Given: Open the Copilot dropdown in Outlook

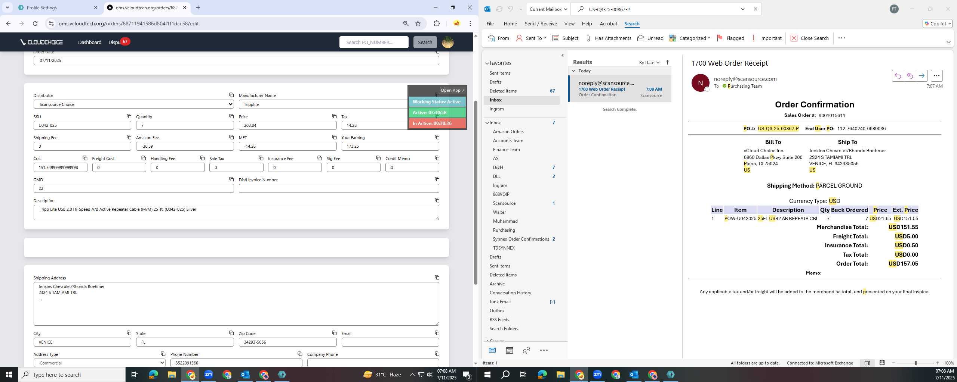Looking at the screenshot, I should pyautogui.click(x=937, y=24).
